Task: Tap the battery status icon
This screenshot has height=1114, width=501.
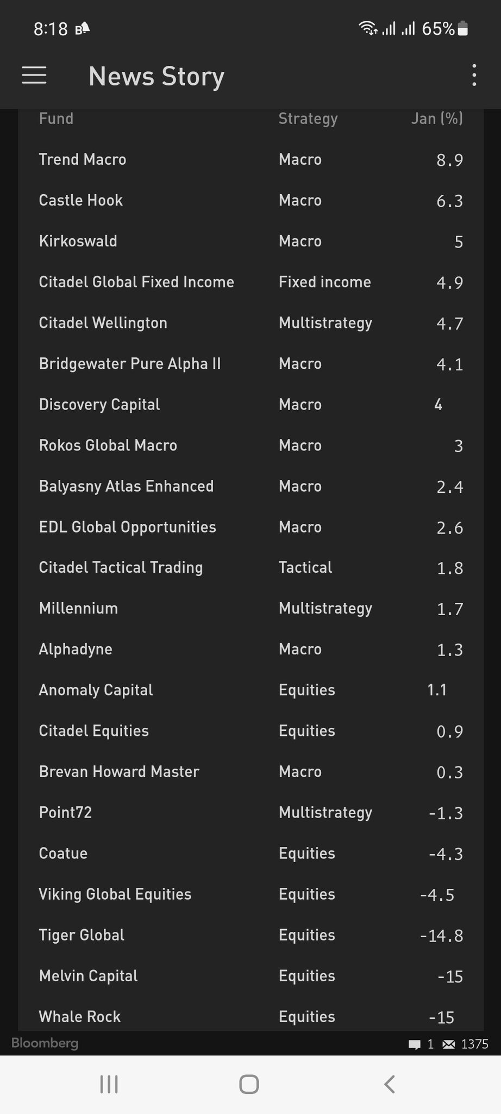Action: pyautogui.click(x=463, y=28)
